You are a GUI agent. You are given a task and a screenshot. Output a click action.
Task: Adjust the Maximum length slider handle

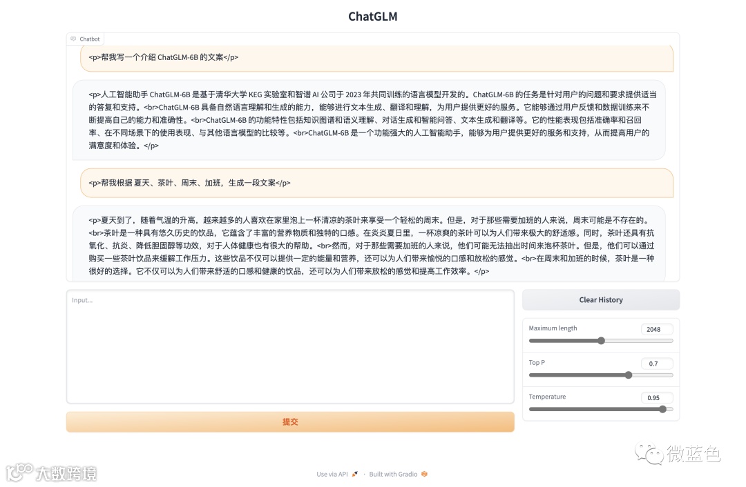602,341
